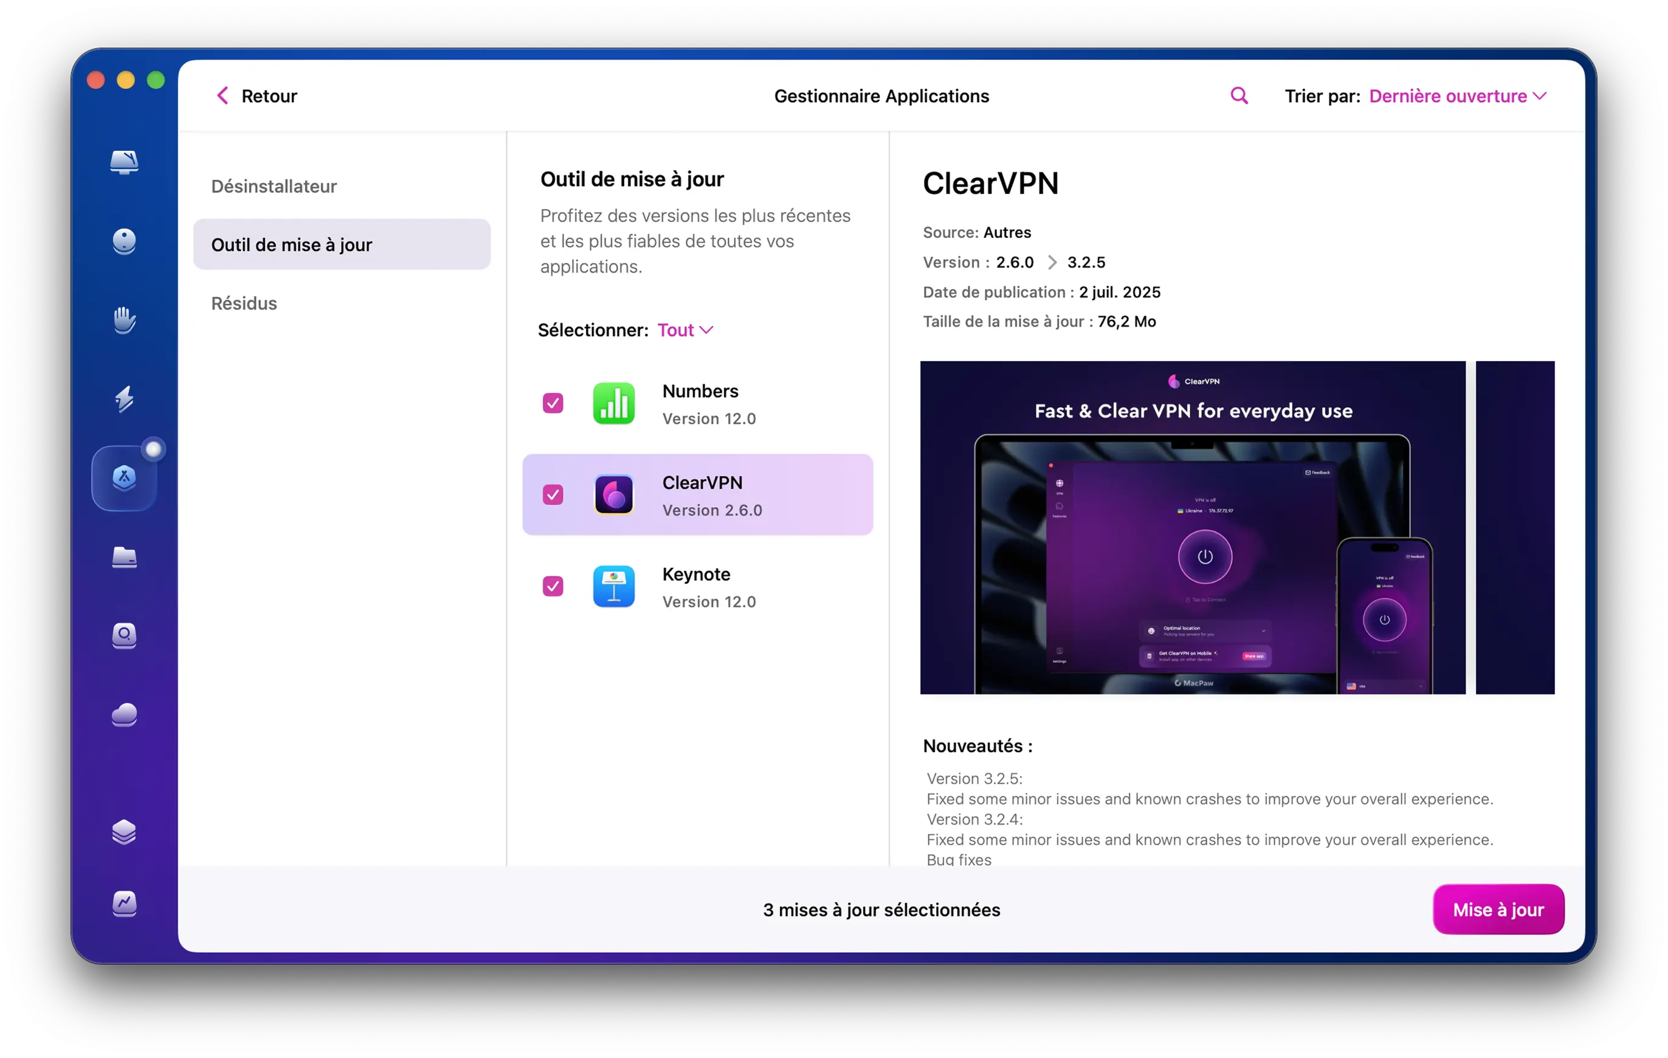Click the Numbers application icon

coord(614,403)
